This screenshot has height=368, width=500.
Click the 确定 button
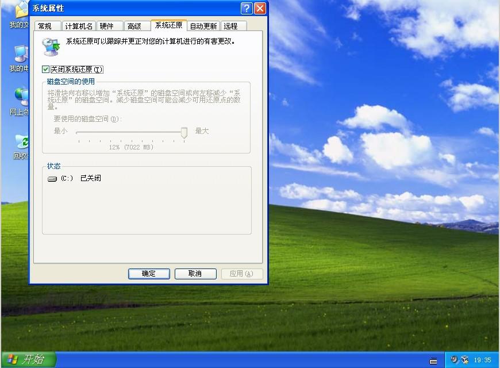click(x=148, y=274)
